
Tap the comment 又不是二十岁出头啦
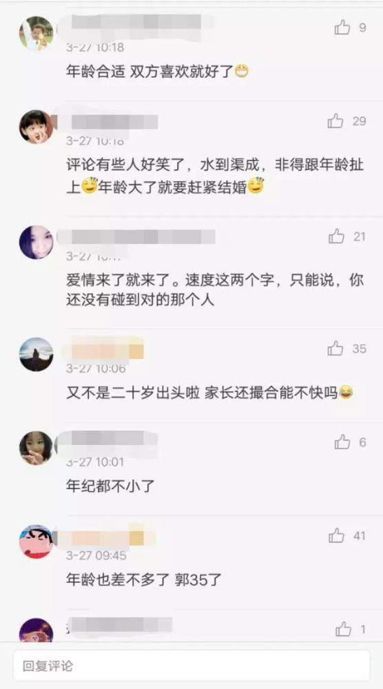point(209,392)
